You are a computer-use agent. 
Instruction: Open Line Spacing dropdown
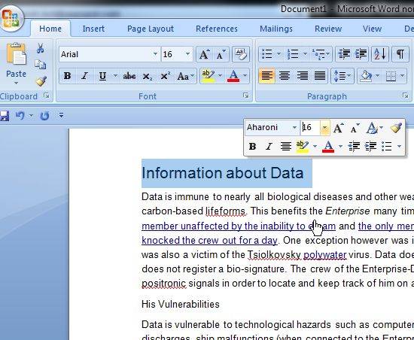pyautogui.click(x=342, y=76)
